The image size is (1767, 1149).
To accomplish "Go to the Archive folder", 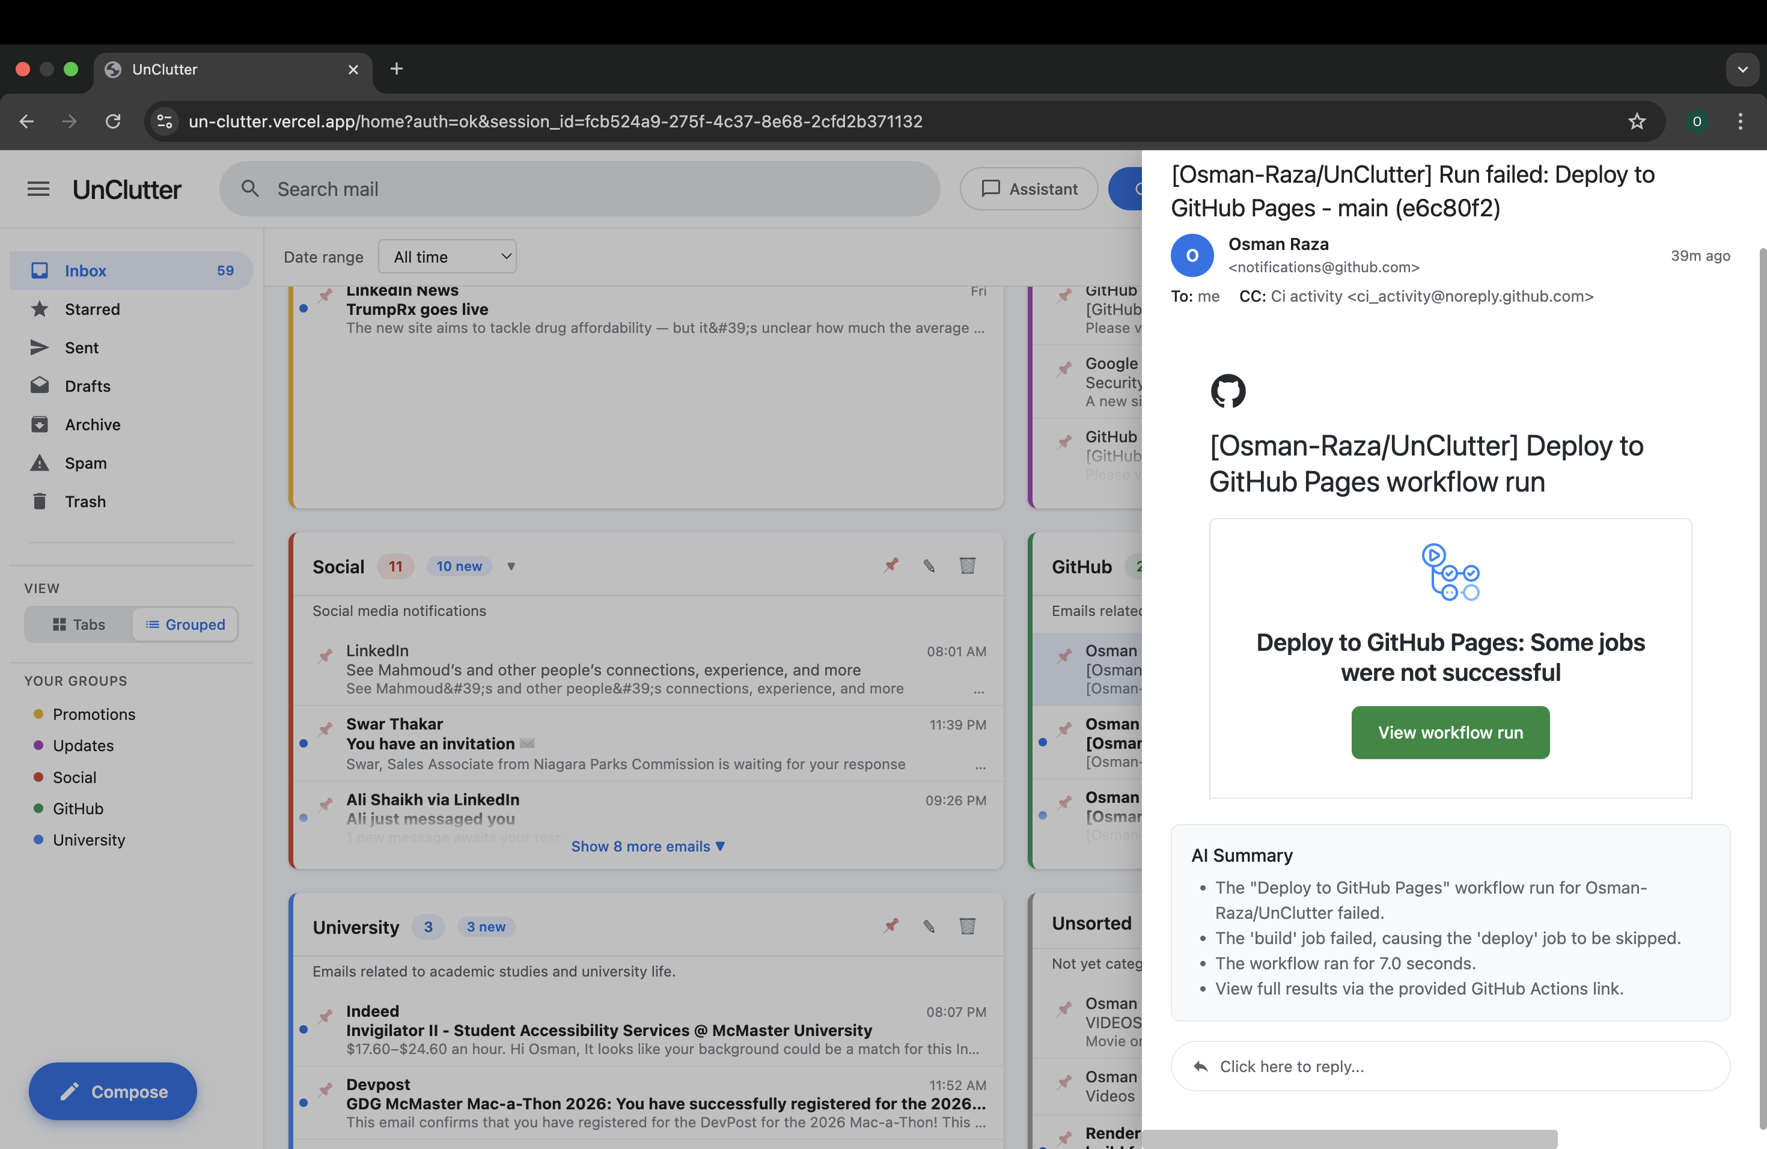I will (92, 425).
